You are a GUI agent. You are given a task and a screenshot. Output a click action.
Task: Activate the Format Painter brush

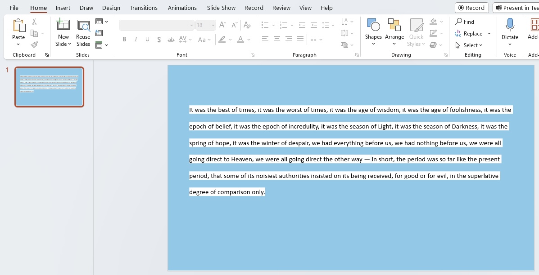pos(34,44)
